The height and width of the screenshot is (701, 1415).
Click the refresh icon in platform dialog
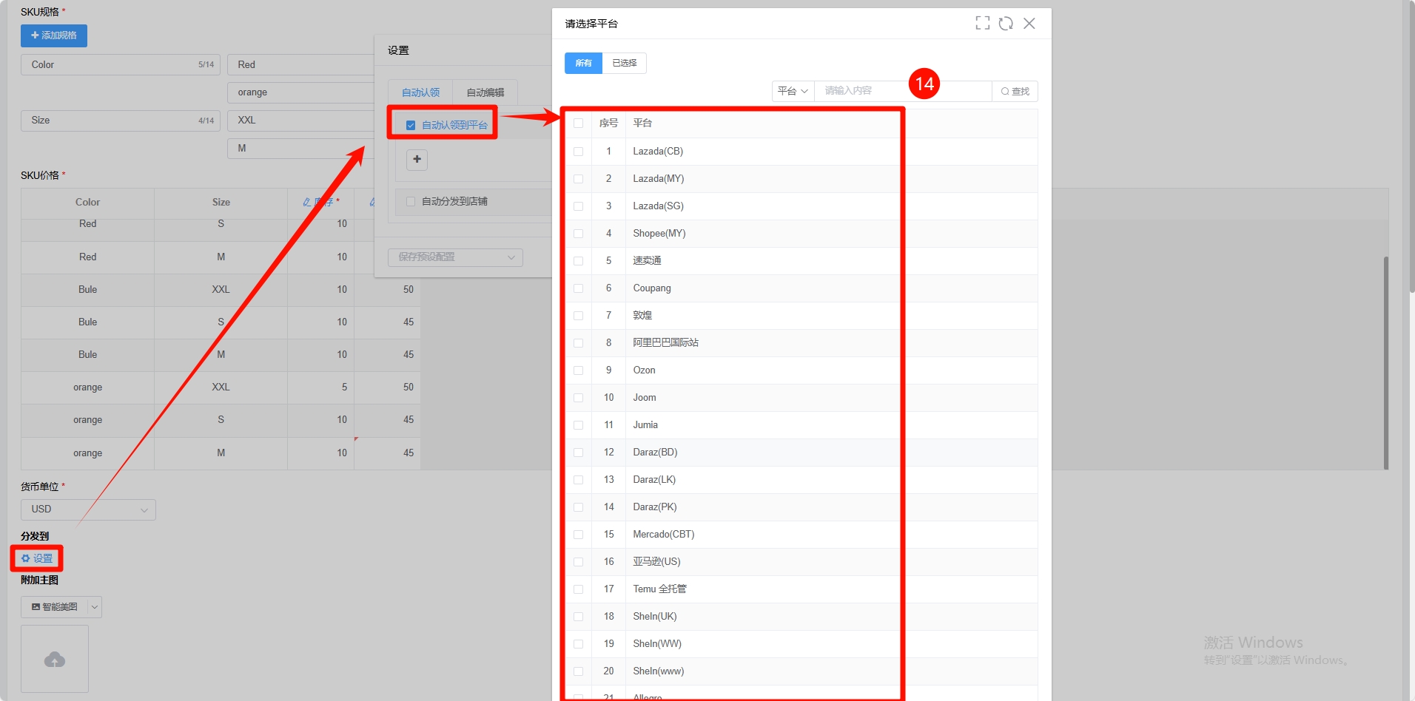point(1005,24)
